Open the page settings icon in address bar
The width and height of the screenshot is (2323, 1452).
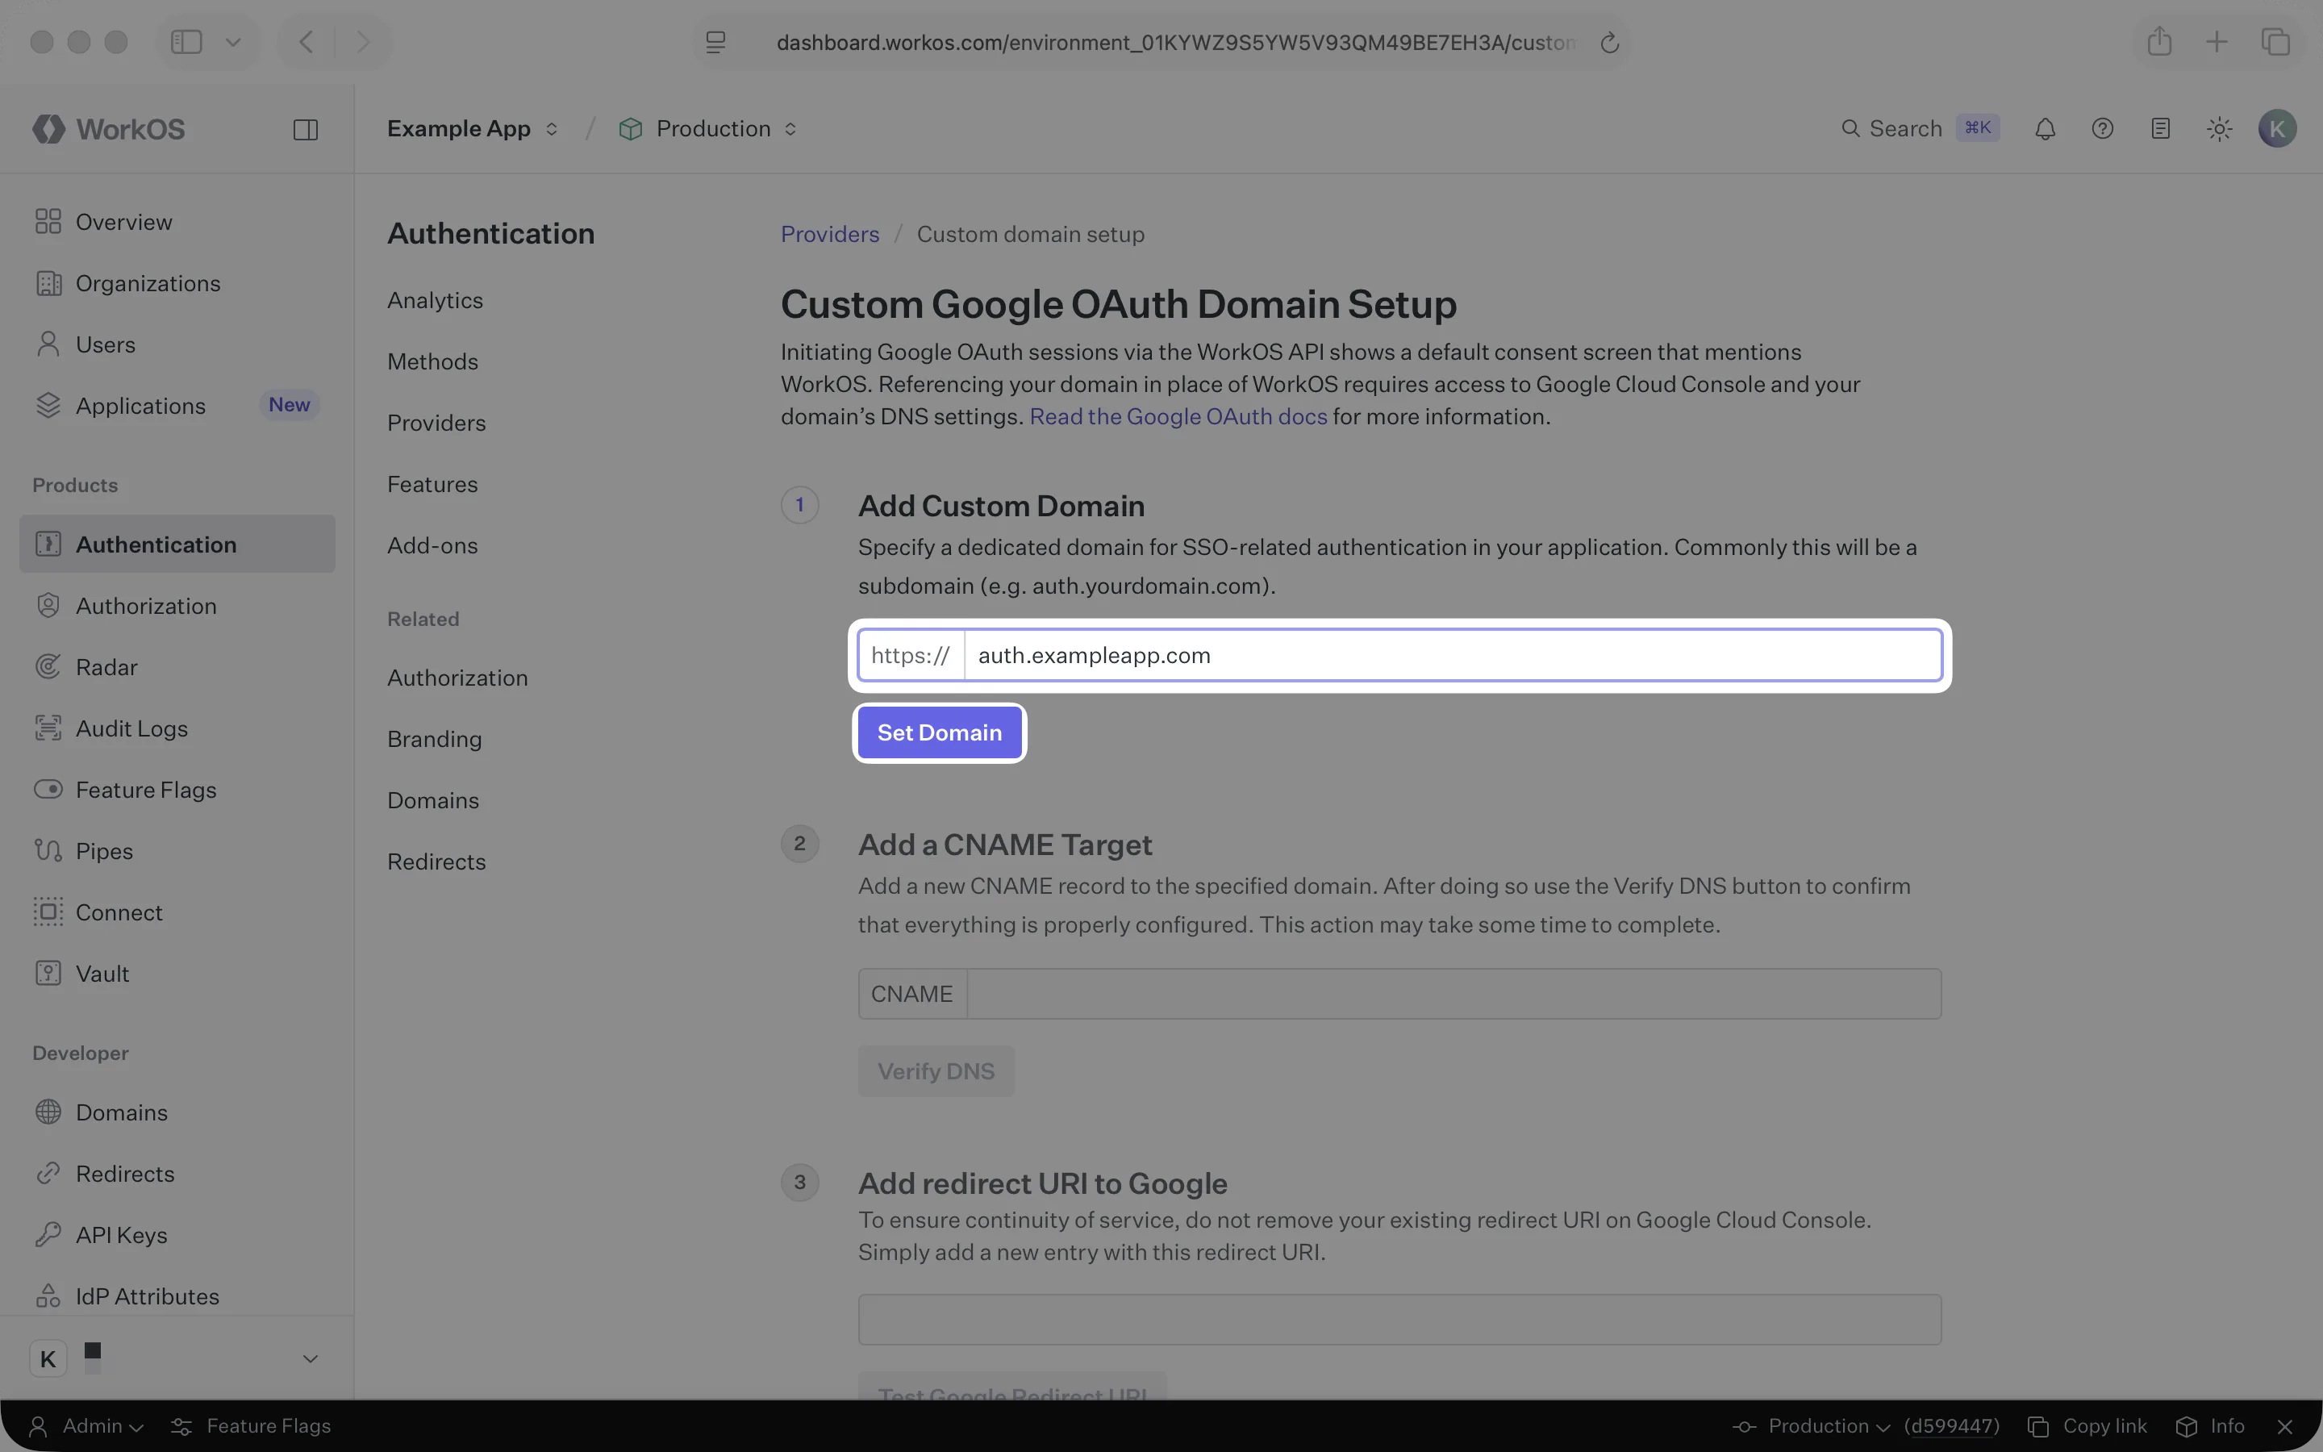715,42
